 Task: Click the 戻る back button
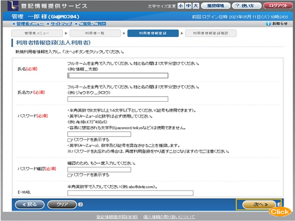[x=30, y=205]
